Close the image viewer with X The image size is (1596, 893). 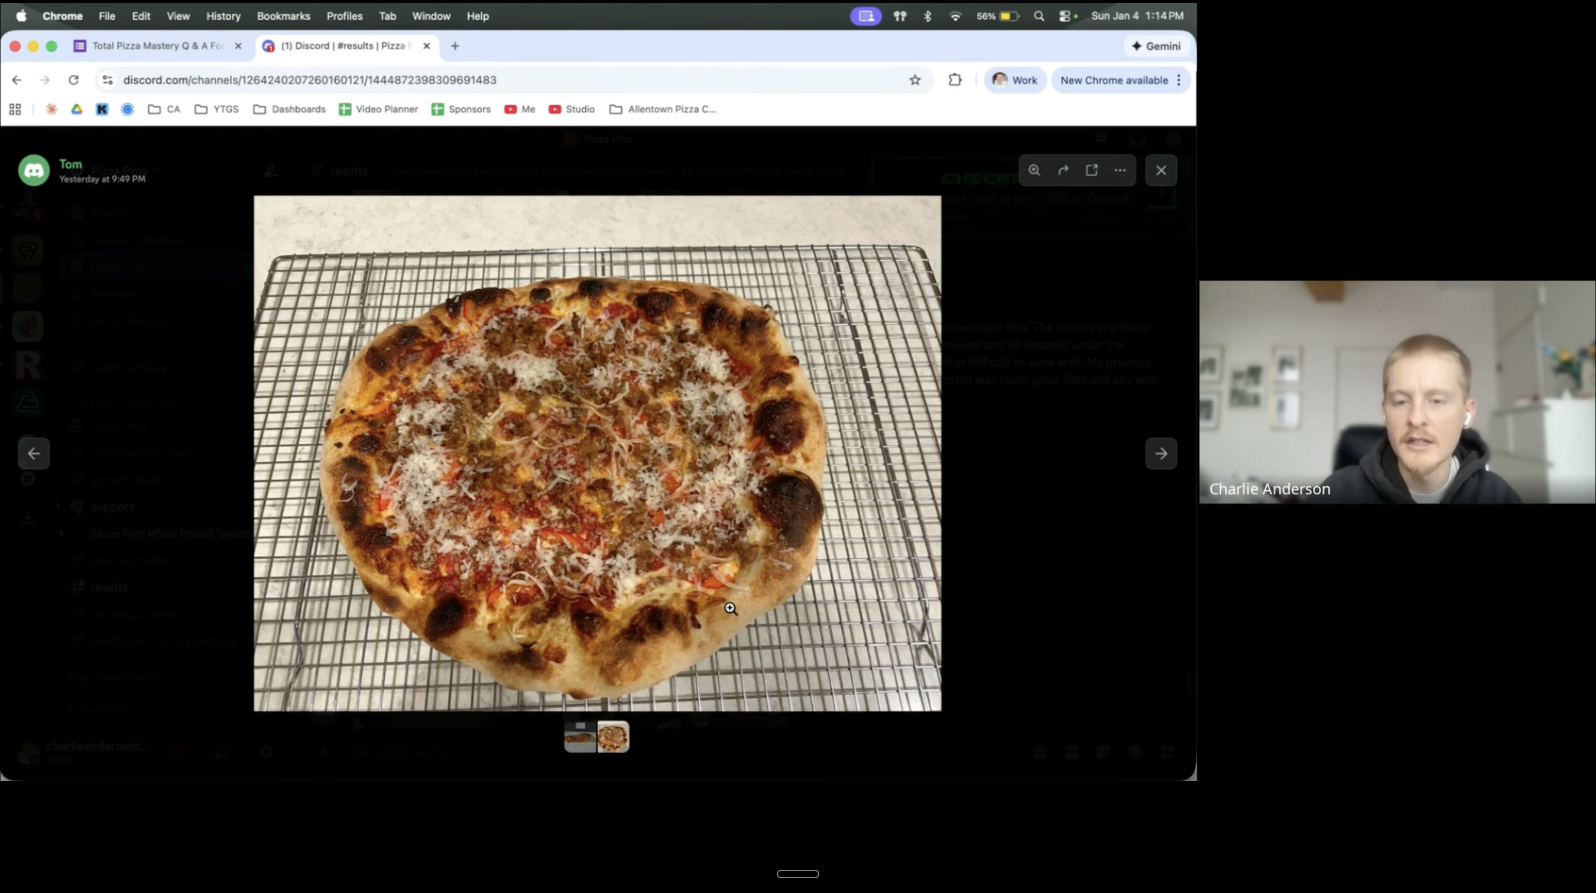pos(1161,170)
